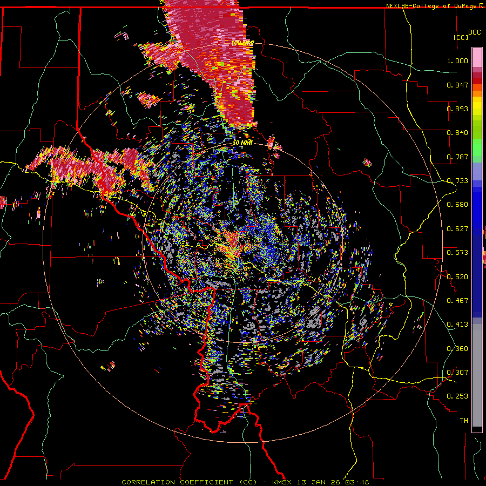This screenshot has width=486, height=486.
Task: Click the CORRELATION COEFFICIENT (CC) caption
Action: click(190, 482)
